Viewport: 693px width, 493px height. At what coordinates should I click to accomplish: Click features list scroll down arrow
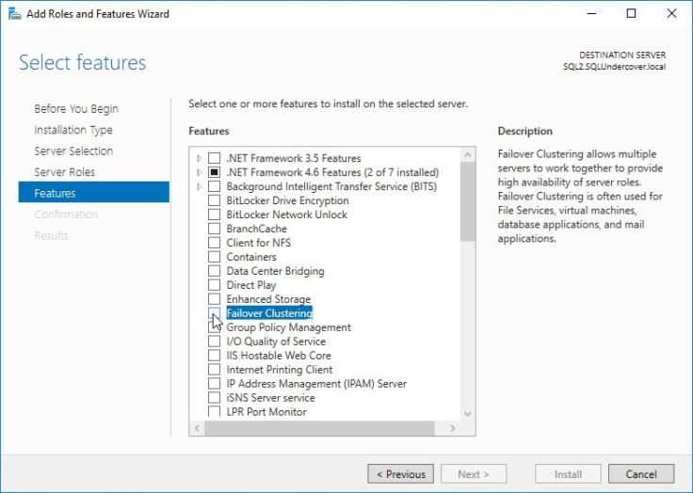point(468,414)
